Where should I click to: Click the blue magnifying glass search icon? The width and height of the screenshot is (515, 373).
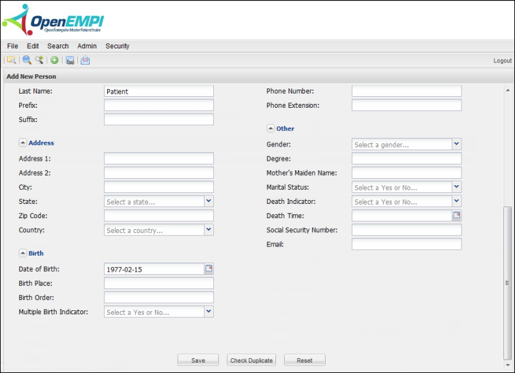(27, 60)
